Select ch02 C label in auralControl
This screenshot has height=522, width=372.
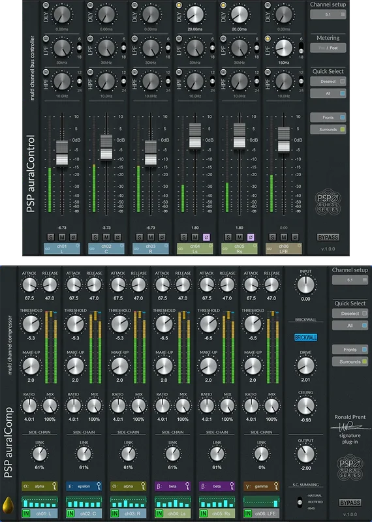tap(106, 249)
